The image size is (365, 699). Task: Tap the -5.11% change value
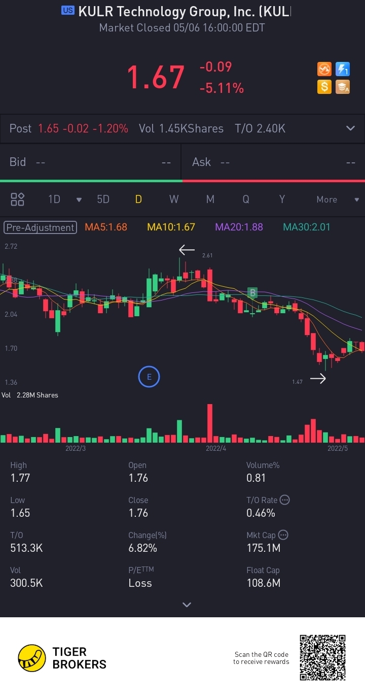(x=222, y=88)
